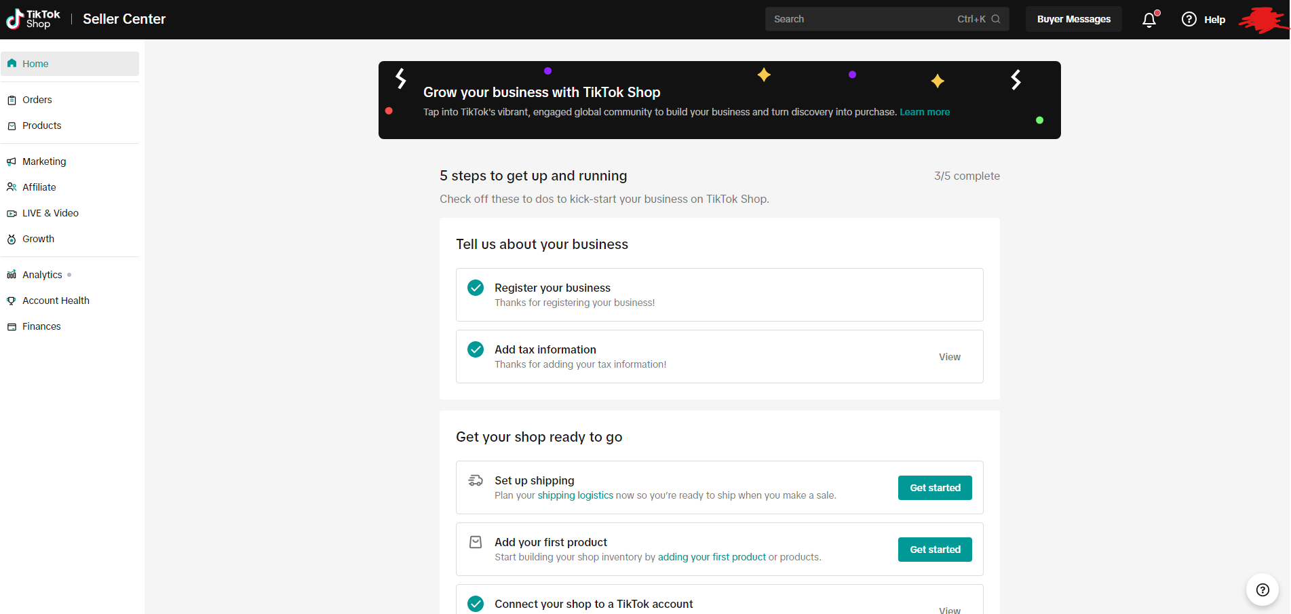
Task: Open Products in the sidebar
Action: [70, 126]
